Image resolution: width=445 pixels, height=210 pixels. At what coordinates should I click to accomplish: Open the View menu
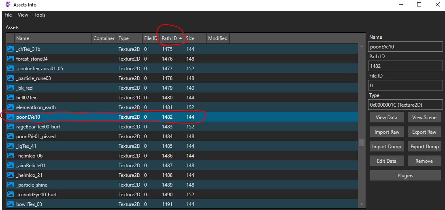point(23,15)
